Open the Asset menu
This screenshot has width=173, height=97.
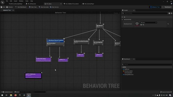pos(15,1)
